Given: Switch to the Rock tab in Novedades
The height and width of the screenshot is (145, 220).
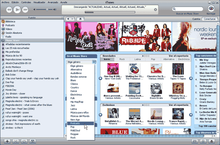Looking at the screenshot, I should pyautogui.click(x=122, y=59).
